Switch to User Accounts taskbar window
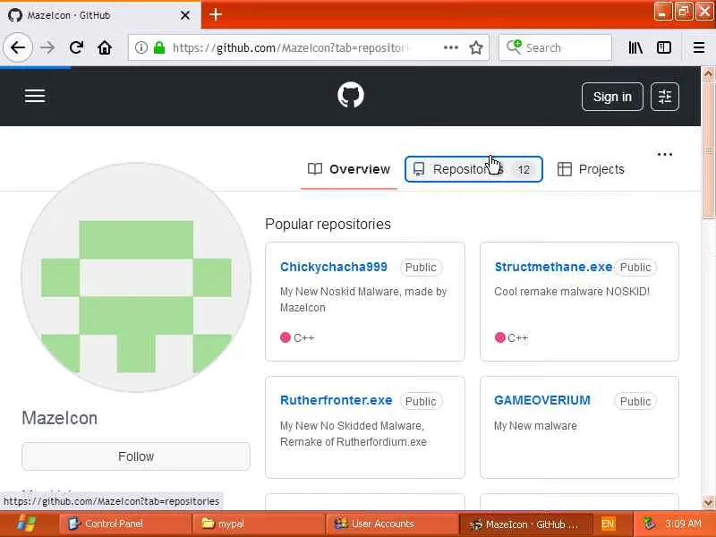 [392, 524]
